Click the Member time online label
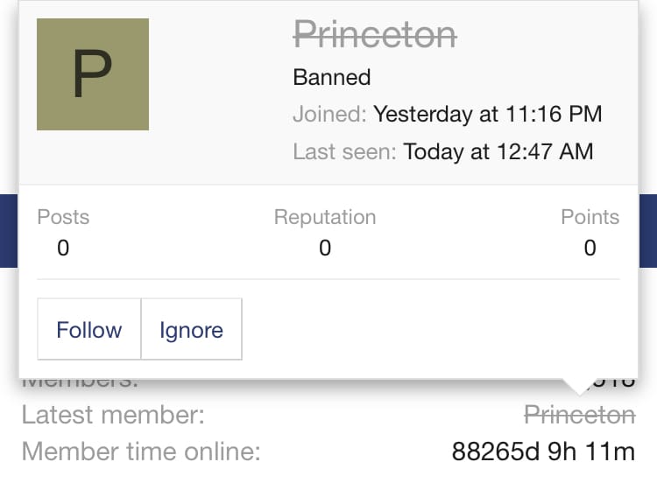 [141, 451]
